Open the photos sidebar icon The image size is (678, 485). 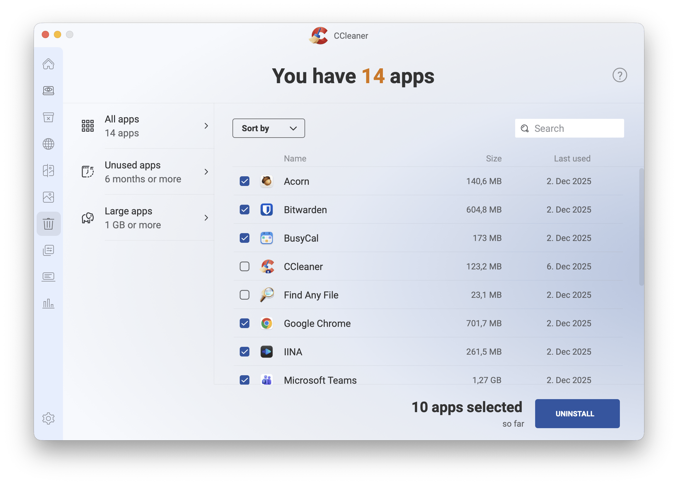coord(48,197)
